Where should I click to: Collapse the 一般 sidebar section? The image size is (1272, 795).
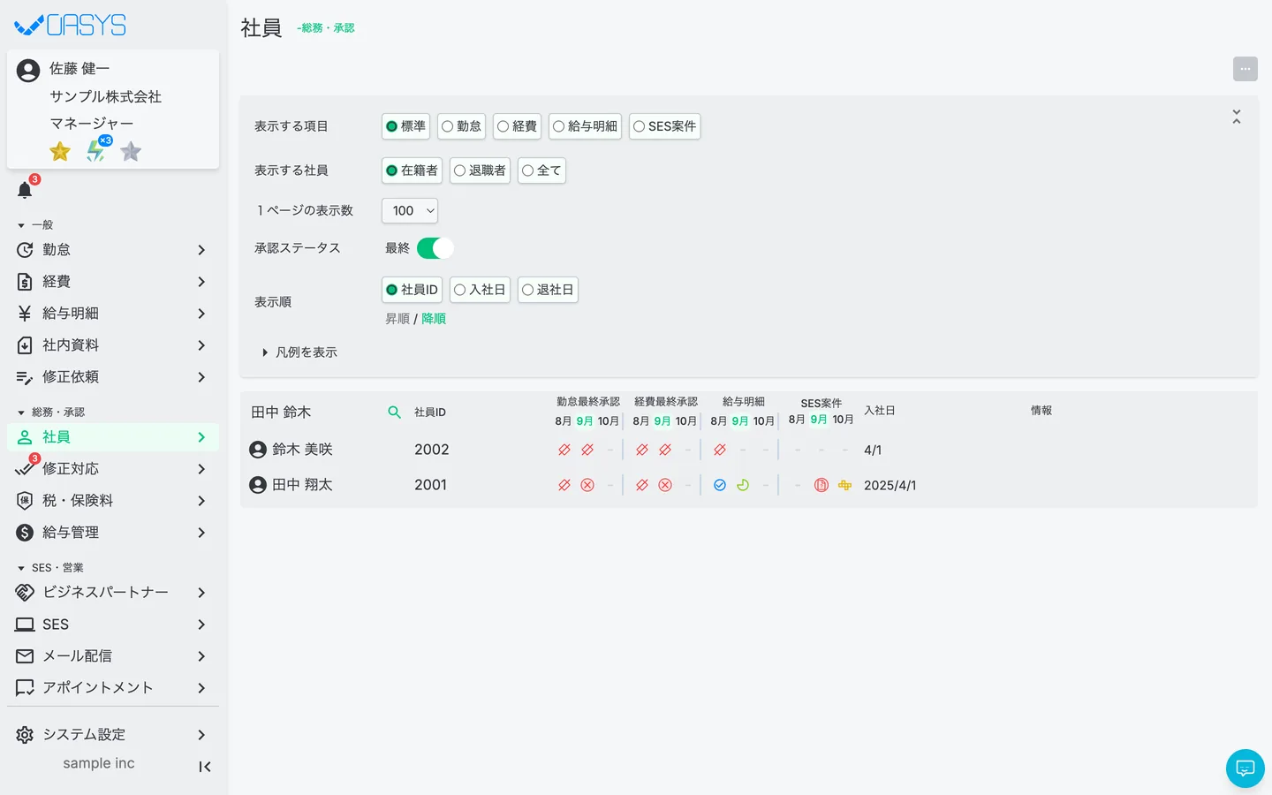(35, 225)
